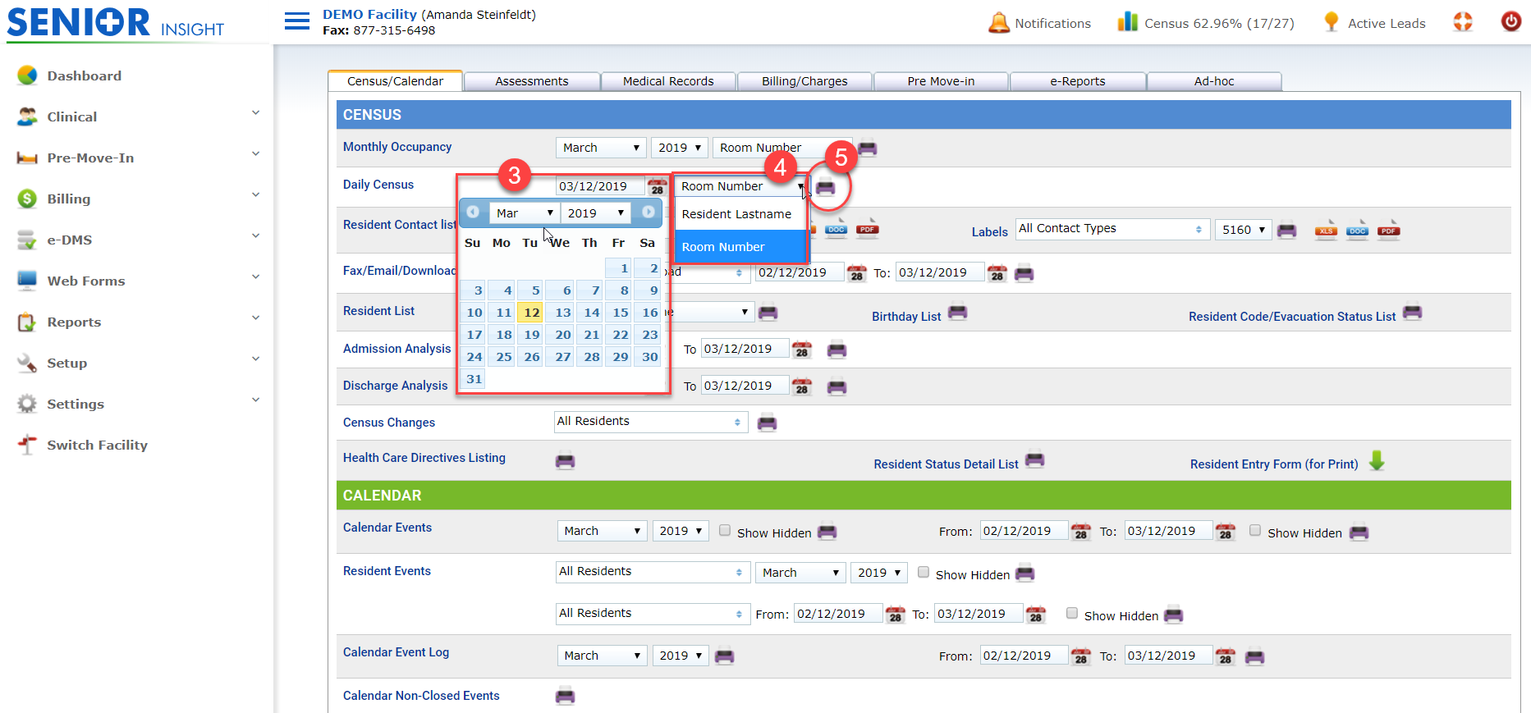Image resolution: width=1531 pixels, height=713 pixels.
Task: Switch to e-Reports tab
Action: (1078, 81)
